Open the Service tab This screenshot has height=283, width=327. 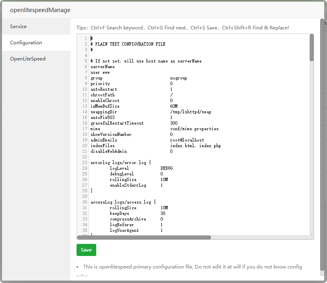(36, 27)
